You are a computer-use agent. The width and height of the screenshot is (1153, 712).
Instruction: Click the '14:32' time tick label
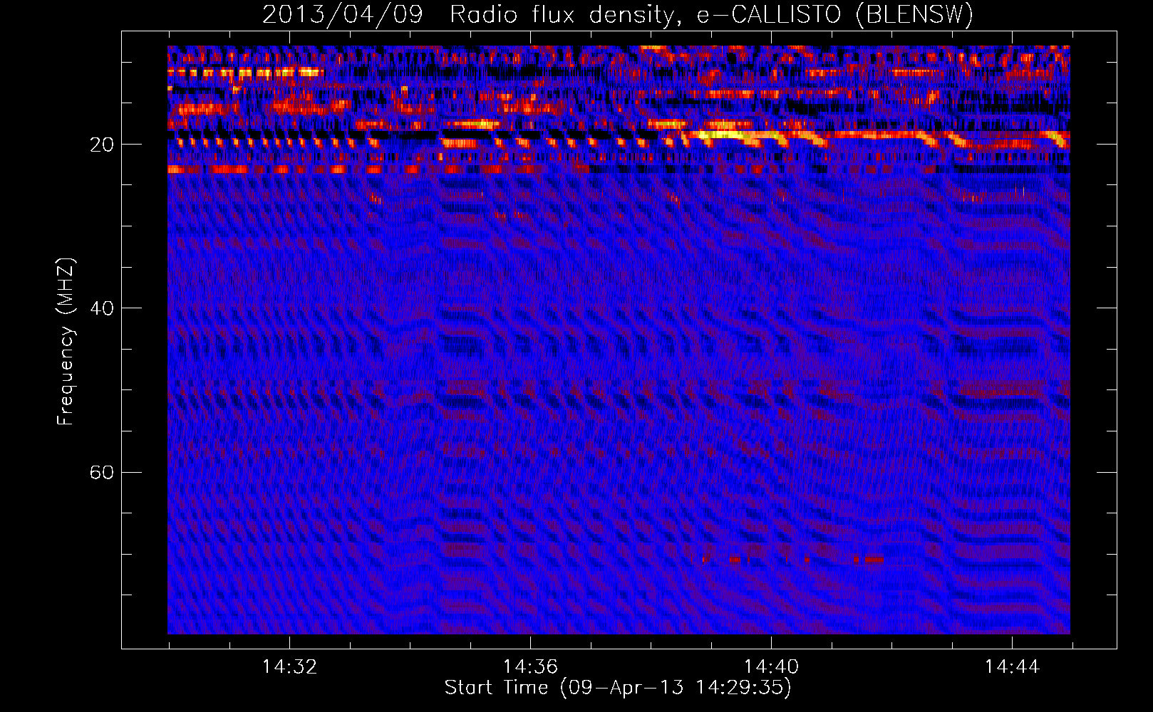[x=289, y=666]
